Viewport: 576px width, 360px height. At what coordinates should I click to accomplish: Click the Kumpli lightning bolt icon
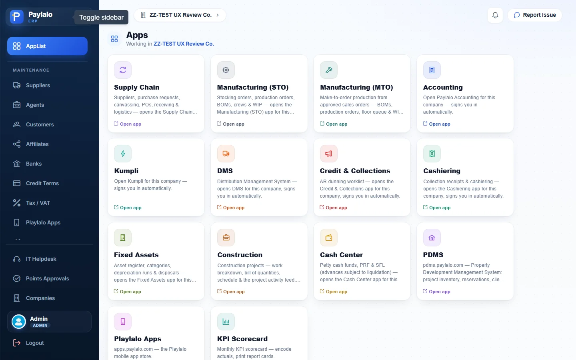123,154
